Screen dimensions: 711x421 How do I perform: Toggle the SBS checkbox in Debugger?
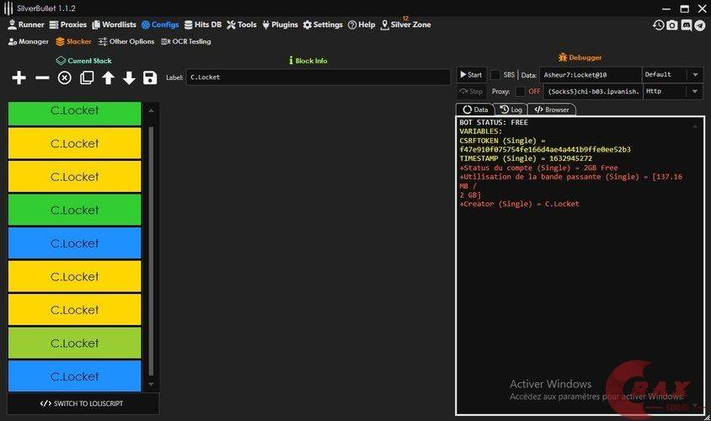pos(495,75)
